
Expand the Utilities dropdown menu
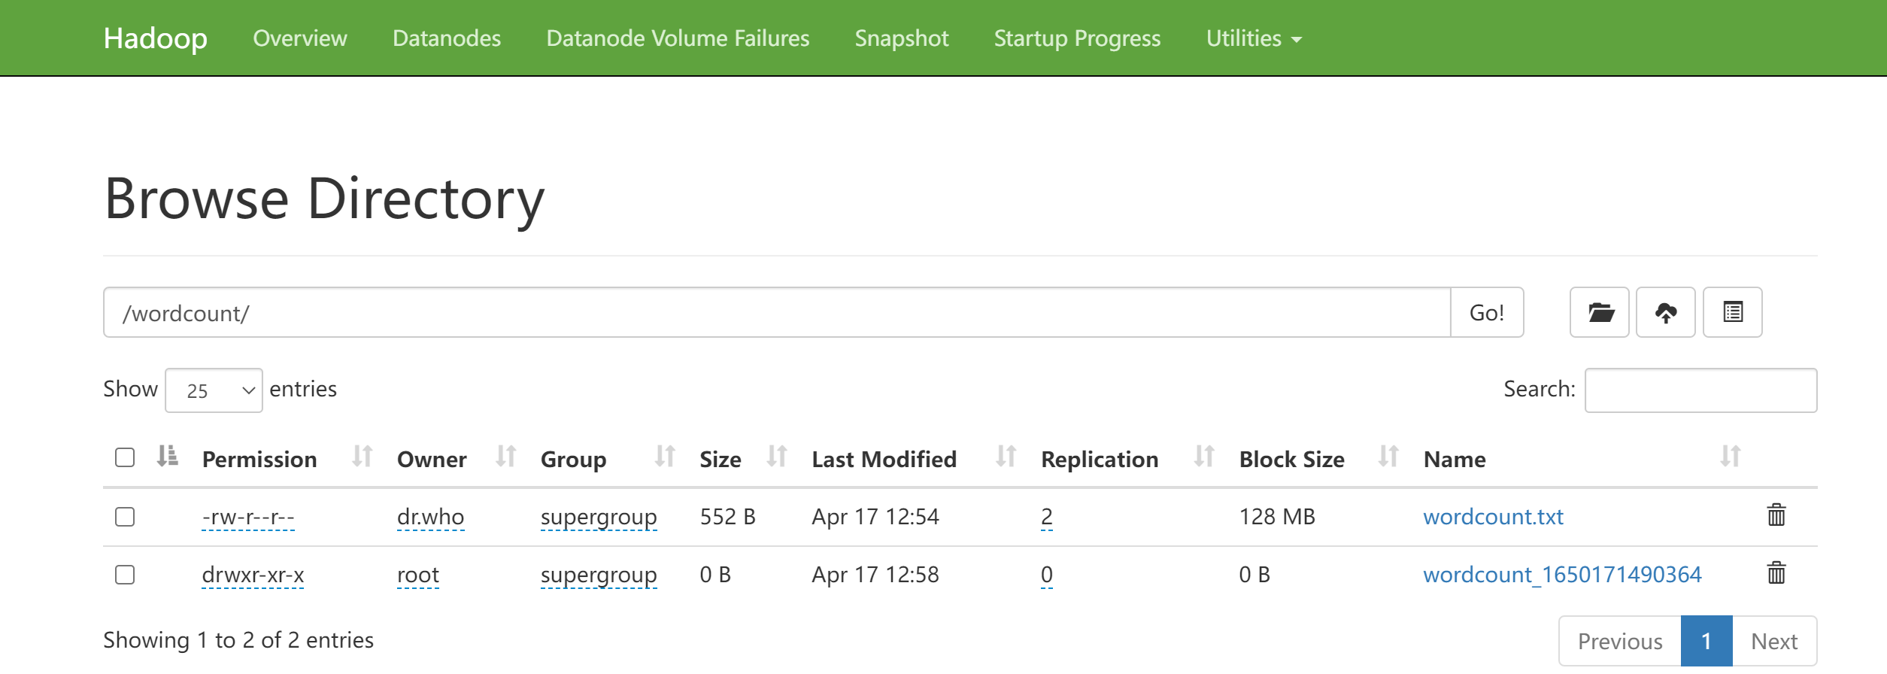(1253, 38)
